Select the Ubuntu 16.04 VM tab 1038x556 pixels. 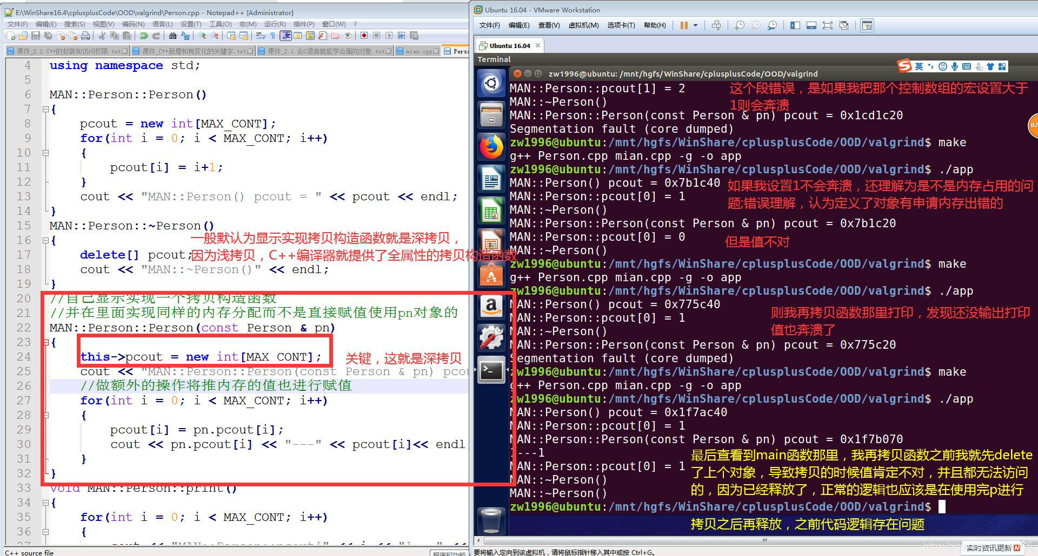click(509, 46)
